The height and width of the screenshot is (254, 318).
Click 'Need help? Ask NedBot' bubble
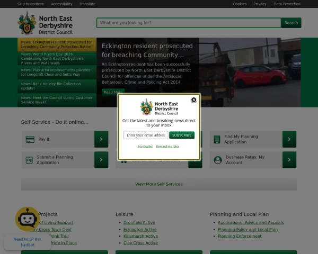tap(28, 242)
